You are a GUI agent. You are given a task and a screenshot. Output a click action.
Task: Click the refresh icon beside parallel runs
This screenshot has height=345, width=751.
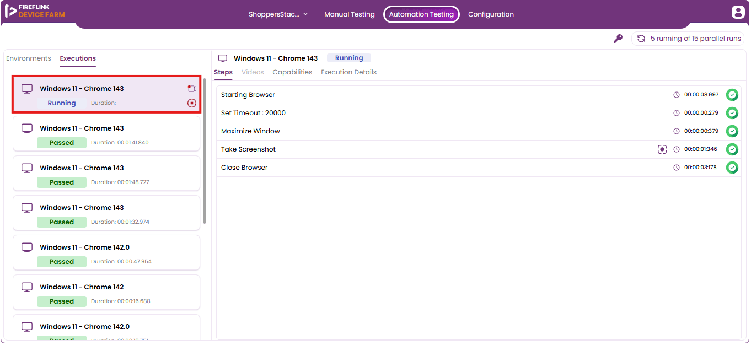641,39
